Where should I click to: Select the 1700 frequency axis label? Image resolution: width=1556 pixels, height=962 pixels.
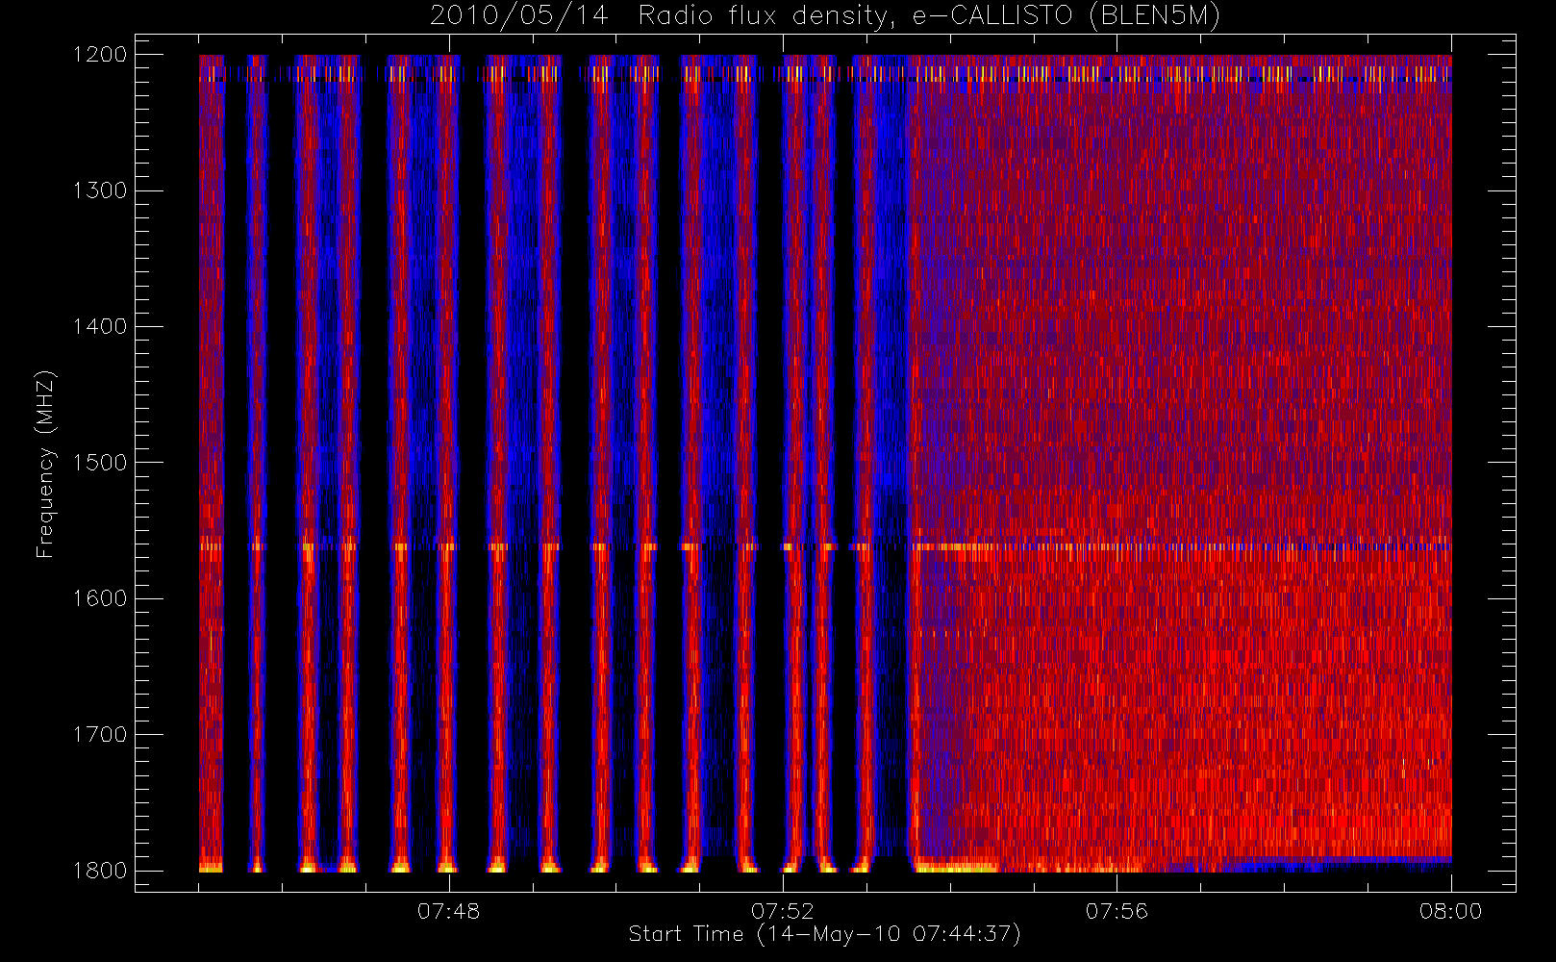pos(101,734)
